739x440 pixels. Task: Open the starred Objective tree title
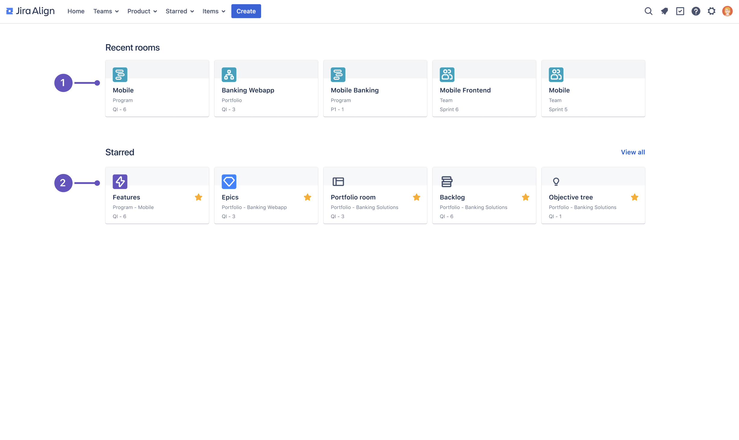click(571, 197)
